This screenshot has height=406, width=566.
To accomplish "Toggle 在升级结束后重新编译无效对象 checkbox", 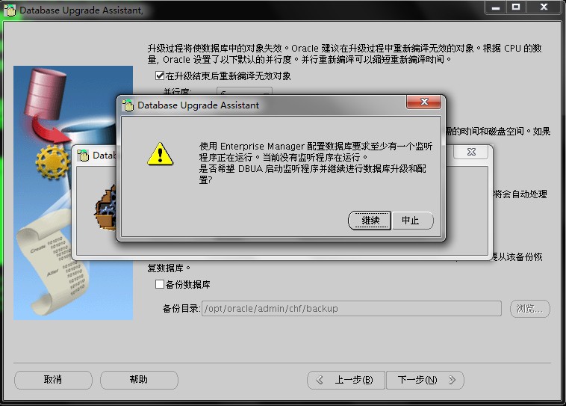I will coord(159,76).
